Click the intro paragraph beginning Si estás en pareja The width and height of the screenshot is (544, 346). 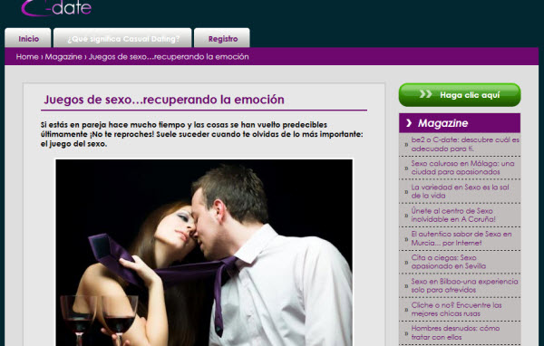201,134
